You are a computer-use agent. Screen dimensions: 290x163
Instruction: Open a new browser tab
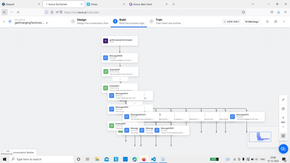pos(173,4)
